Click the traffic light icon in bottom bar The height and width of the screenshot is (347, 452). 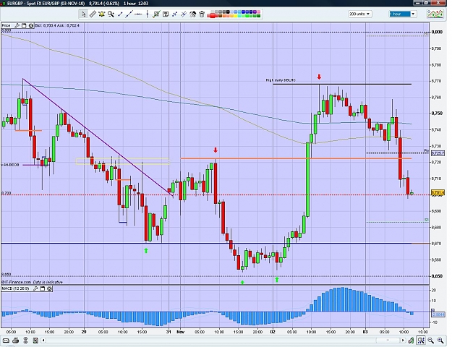click(x=25, y=340)
